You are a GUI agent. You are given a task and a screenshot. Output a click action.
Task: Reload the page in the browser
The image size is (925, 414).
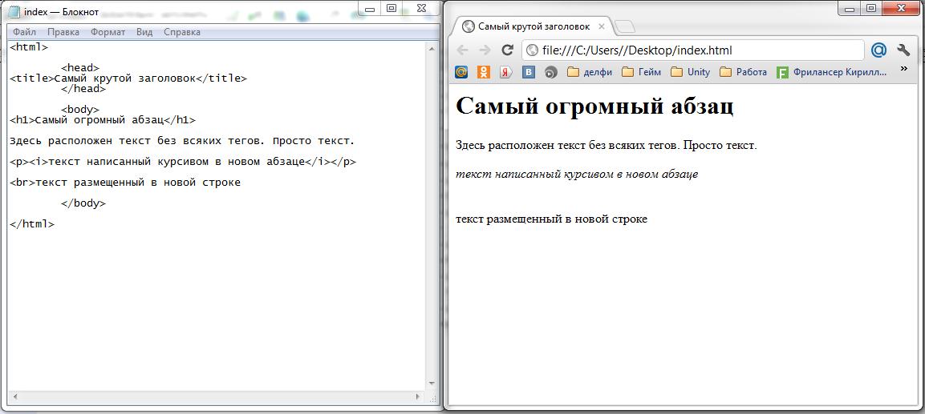507,50
